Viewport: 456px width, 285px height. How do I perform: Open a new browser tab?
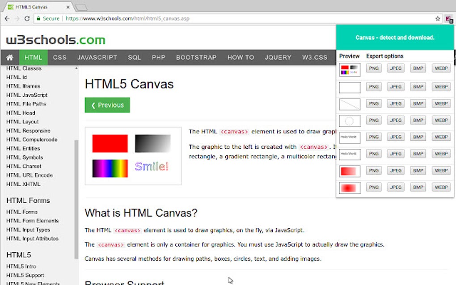(81, 7)
